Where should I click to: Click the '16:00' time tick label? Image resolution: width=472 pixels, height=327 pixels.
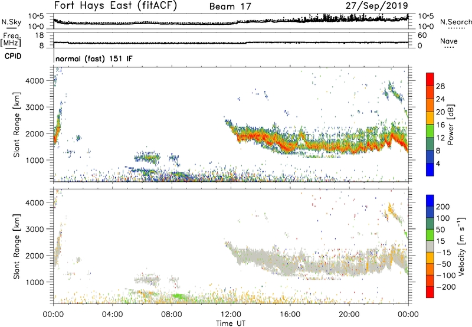click(x=290, y=315)
